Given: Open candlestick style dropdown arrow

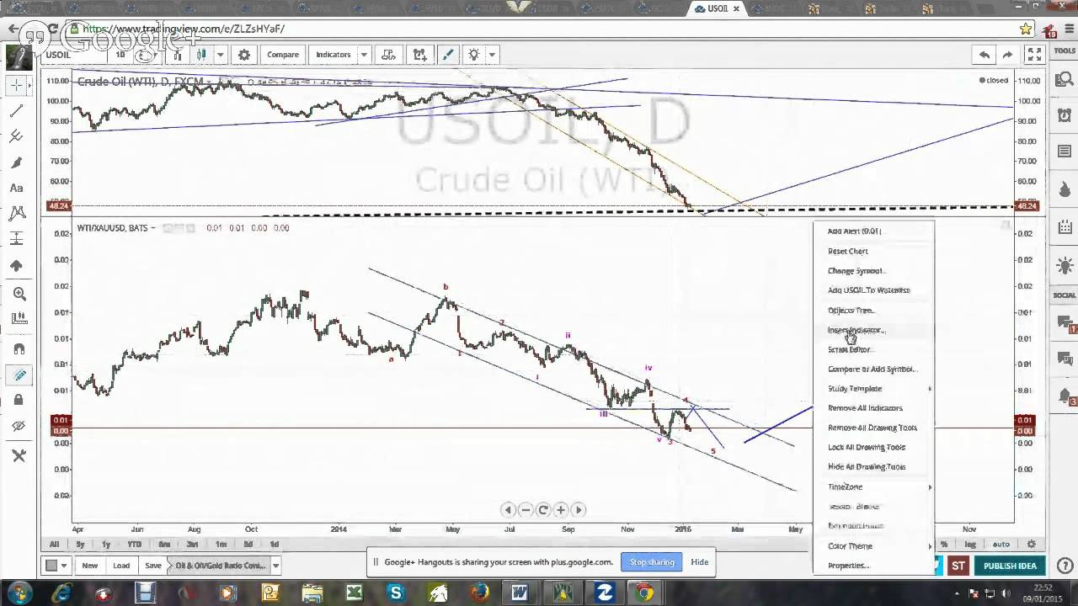Looking at the screenshot, I should point(220,55).
